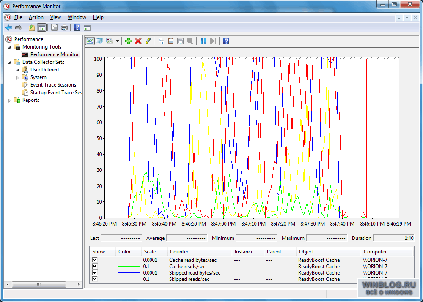
Task: Click View Current Activity graph icon
Action: point(90,41)
